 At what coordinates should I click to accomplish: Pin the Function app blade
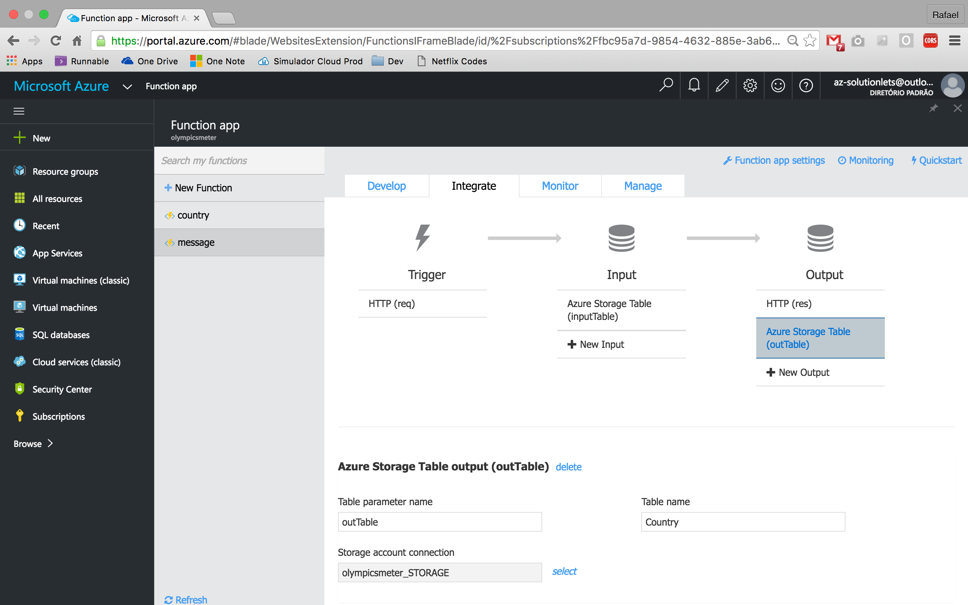[x=933, y=108]
